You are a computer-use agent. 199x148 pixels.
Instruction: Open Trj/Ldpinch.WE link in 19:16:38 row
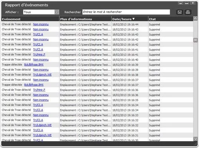42,75
